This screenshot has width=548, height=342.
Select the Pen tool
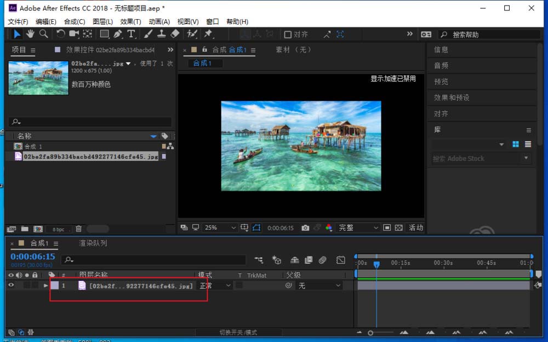[118, 34]
